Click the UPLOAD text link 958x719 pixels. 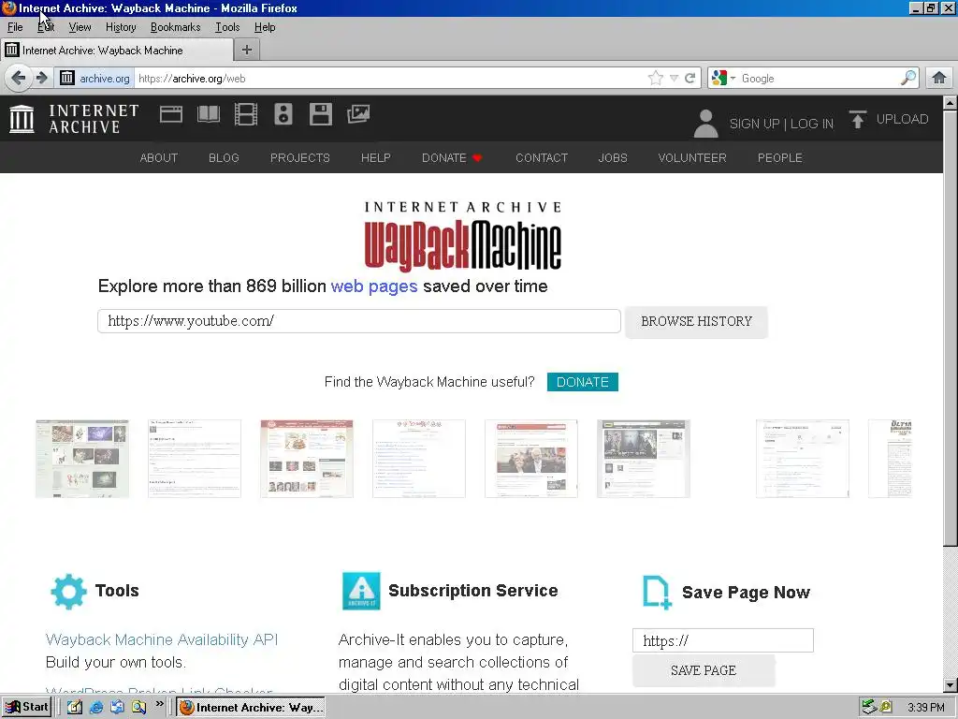pos(902,119)
